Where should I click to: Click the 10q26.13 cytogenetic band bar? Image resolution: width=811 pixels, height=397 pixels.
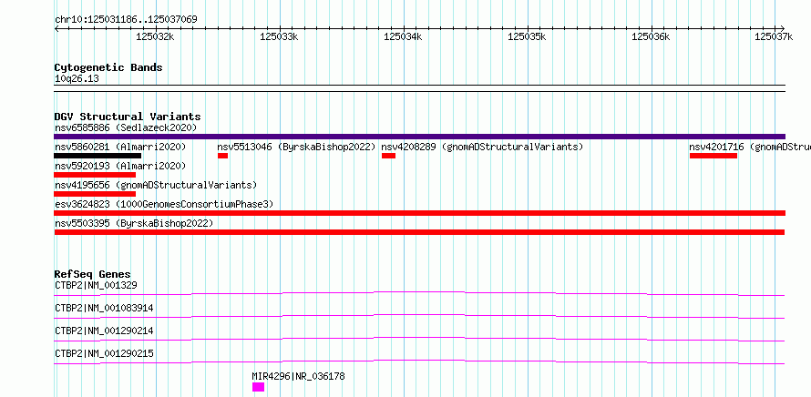click(419, 88)
